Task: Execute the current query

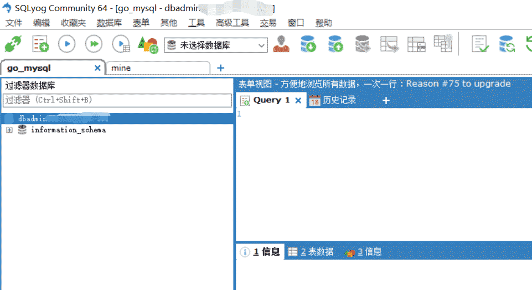Action: (x=67, y=44)
